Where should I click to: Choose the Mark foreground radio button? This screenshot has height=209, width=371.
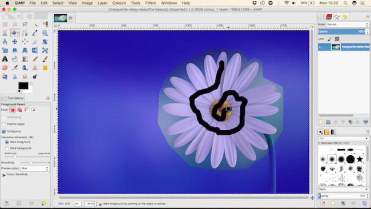pyautogui.click(x=7, y=142)
